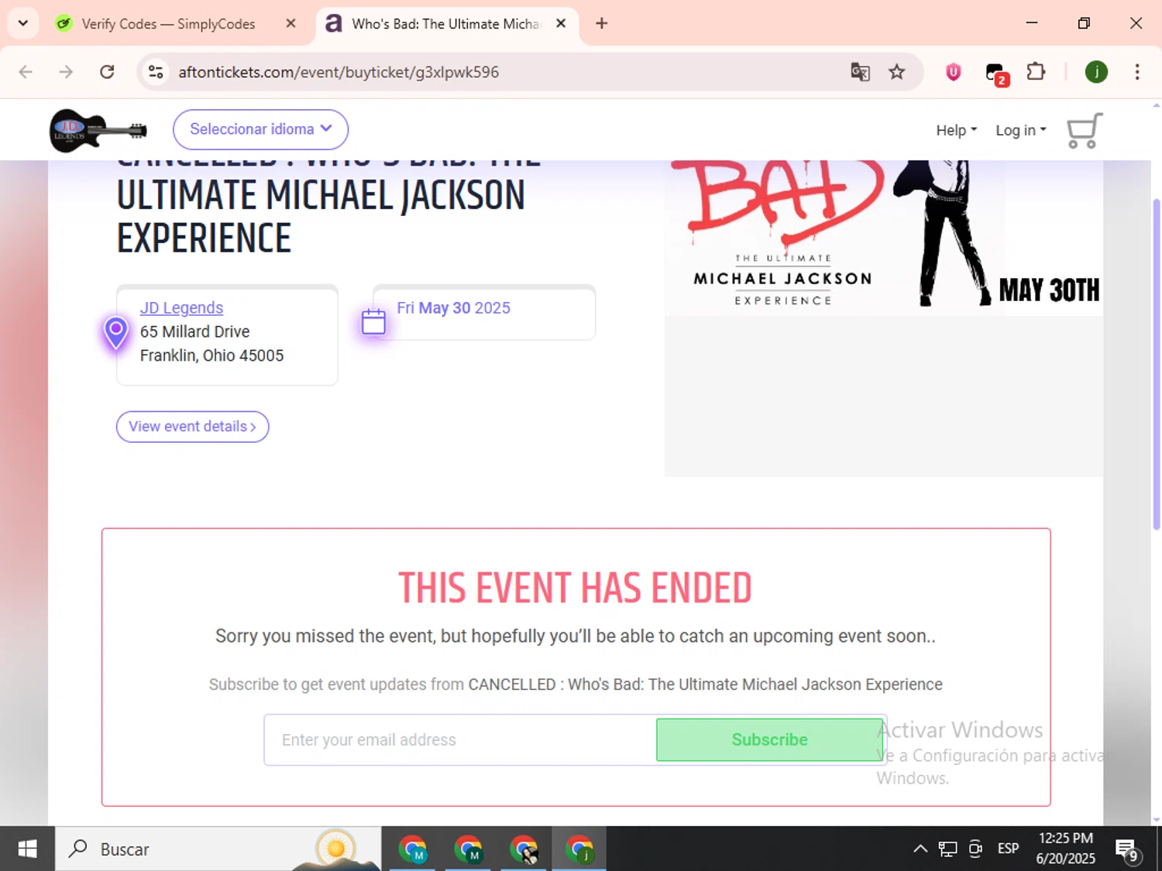Open the Log in dropdown menu

[x=1020, y=130]
